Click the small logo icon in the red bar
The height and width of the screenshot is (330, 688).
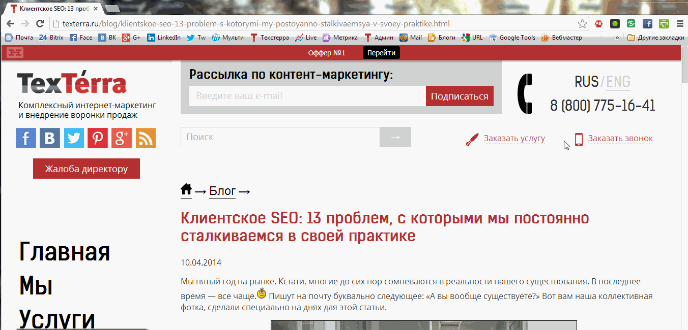(x=15, y=52)
